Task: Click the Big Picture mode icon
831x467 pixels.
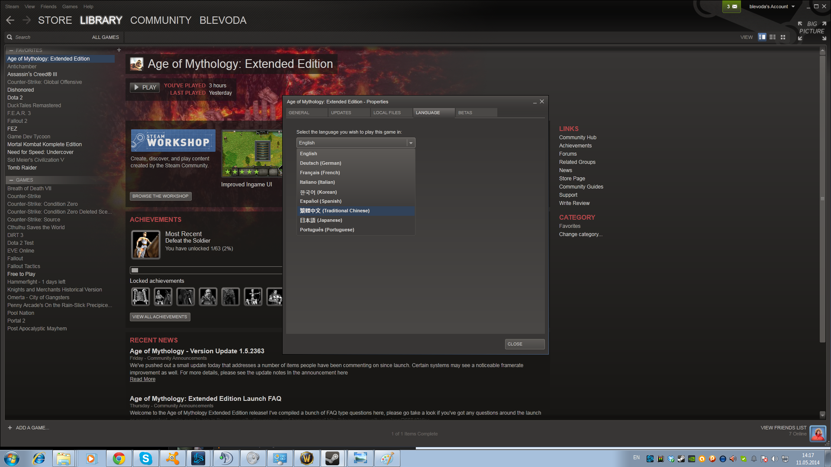Action: pos(812,31)
